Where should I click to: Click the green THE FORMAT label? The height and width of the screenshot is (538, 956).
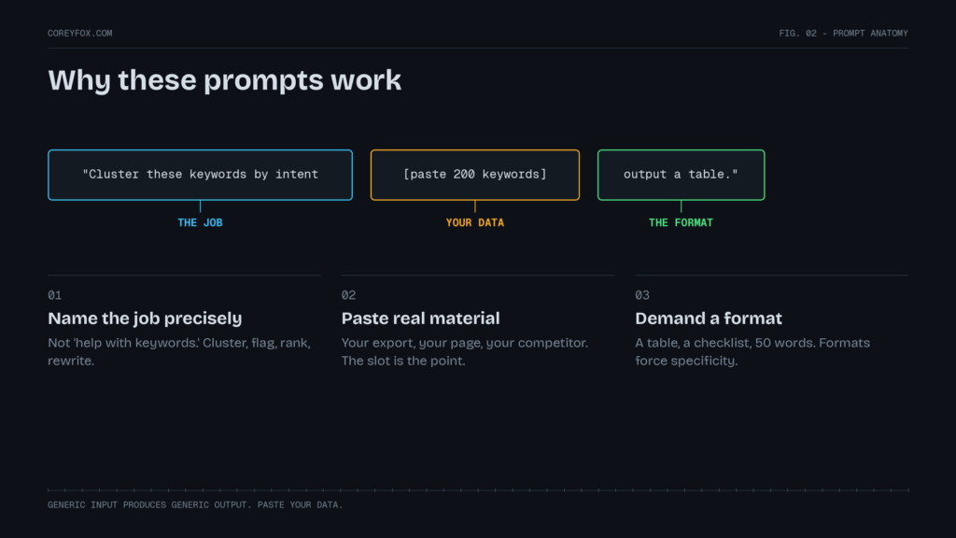pyautogui.click(x=681, y=222)
